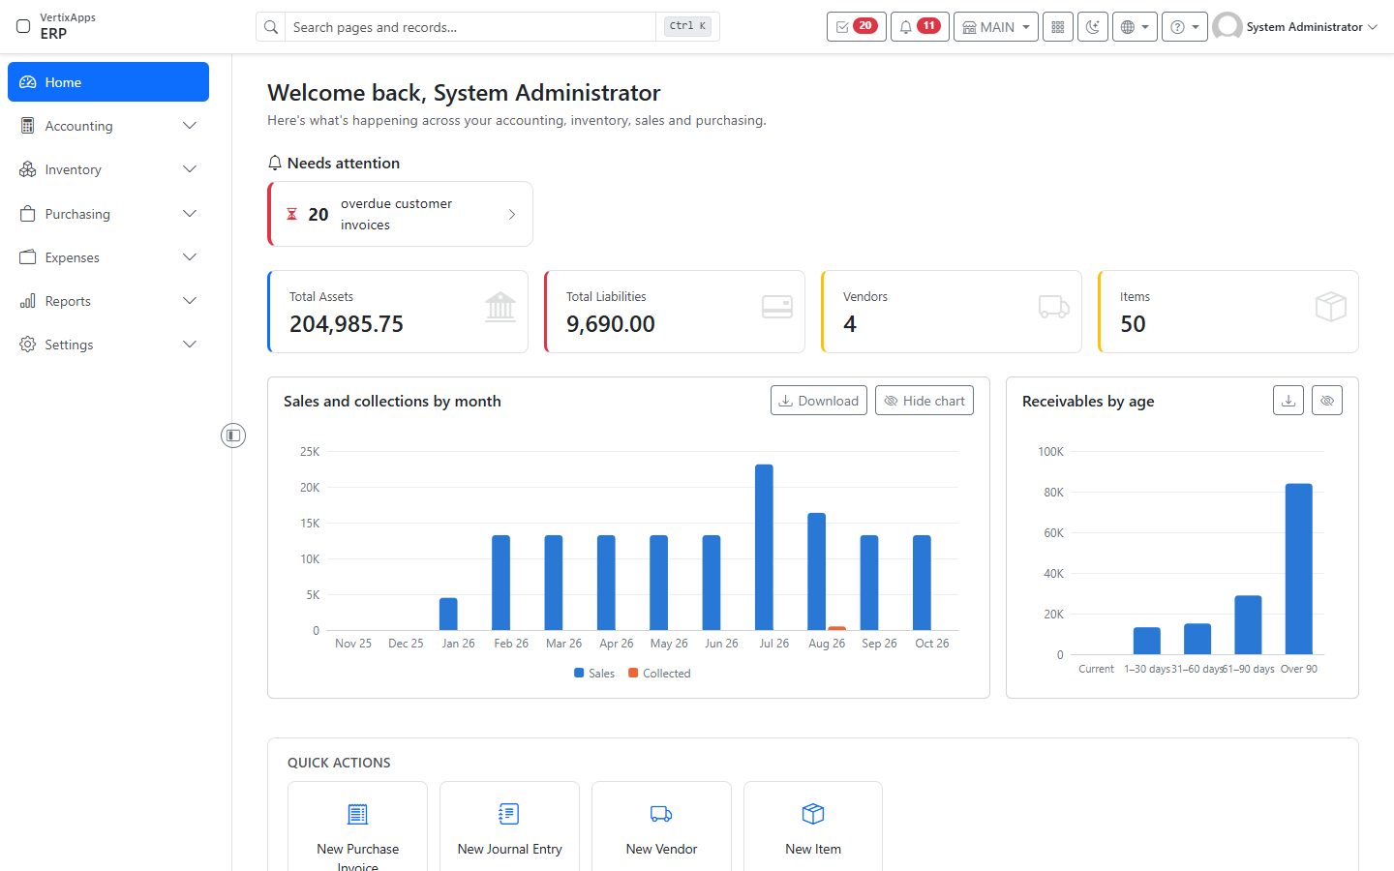Open the apps grid launcher
1394x871 pixels.
pyautogui.click(x=1057, y=27)
